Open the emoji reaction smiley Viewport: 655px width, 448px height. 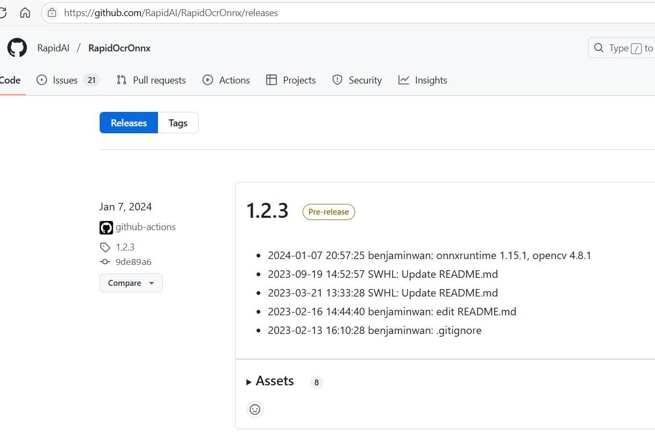[x=255, y=409]
